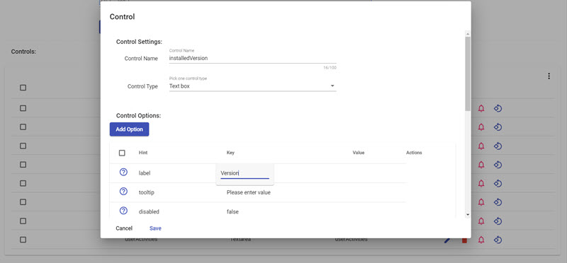Image resolution: width=567 pixels, height=263 pixels.
Task: Focus the Control Name input field
Action: coord(252,58)
